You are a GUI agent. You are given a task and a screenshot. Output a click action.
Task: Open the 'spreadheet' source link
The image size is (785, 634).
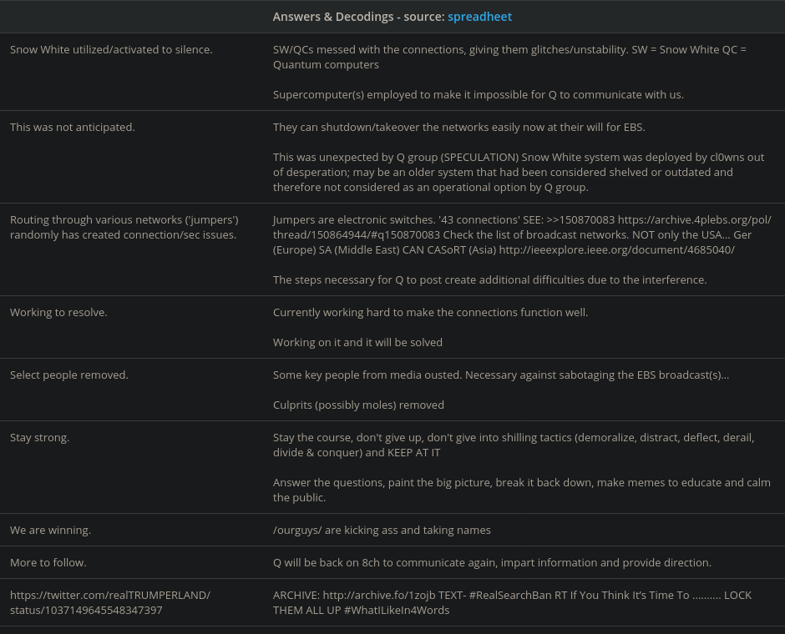point(479,17)
